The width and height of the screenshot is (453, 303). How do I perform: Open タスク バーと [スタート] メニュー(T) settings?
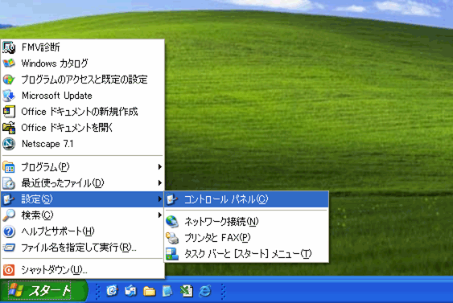tap(246, 254)
